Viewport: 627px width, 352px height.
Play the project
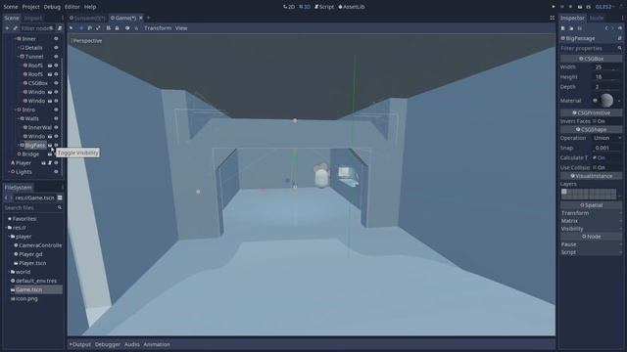554,7
